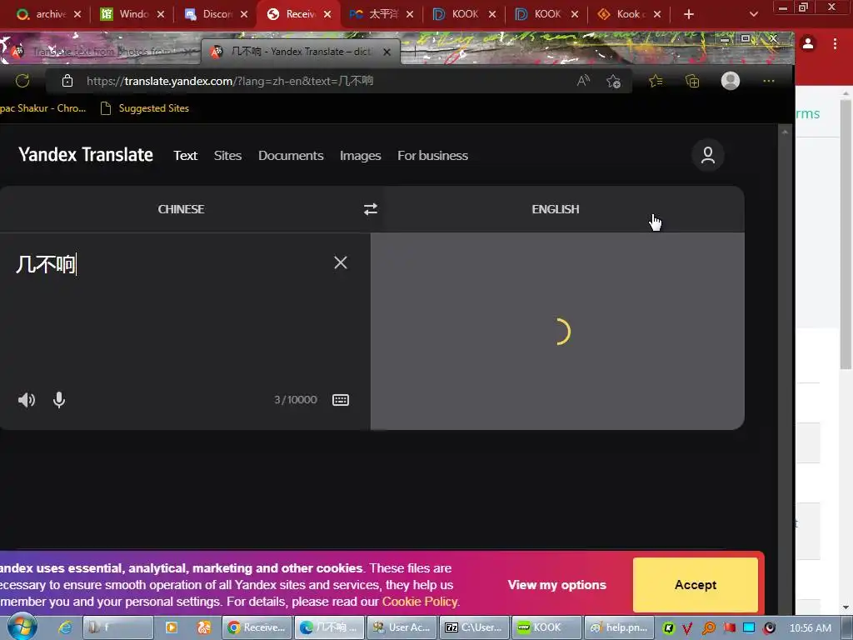Launch Internet Explorer from taskbar

tap(65, 627)
